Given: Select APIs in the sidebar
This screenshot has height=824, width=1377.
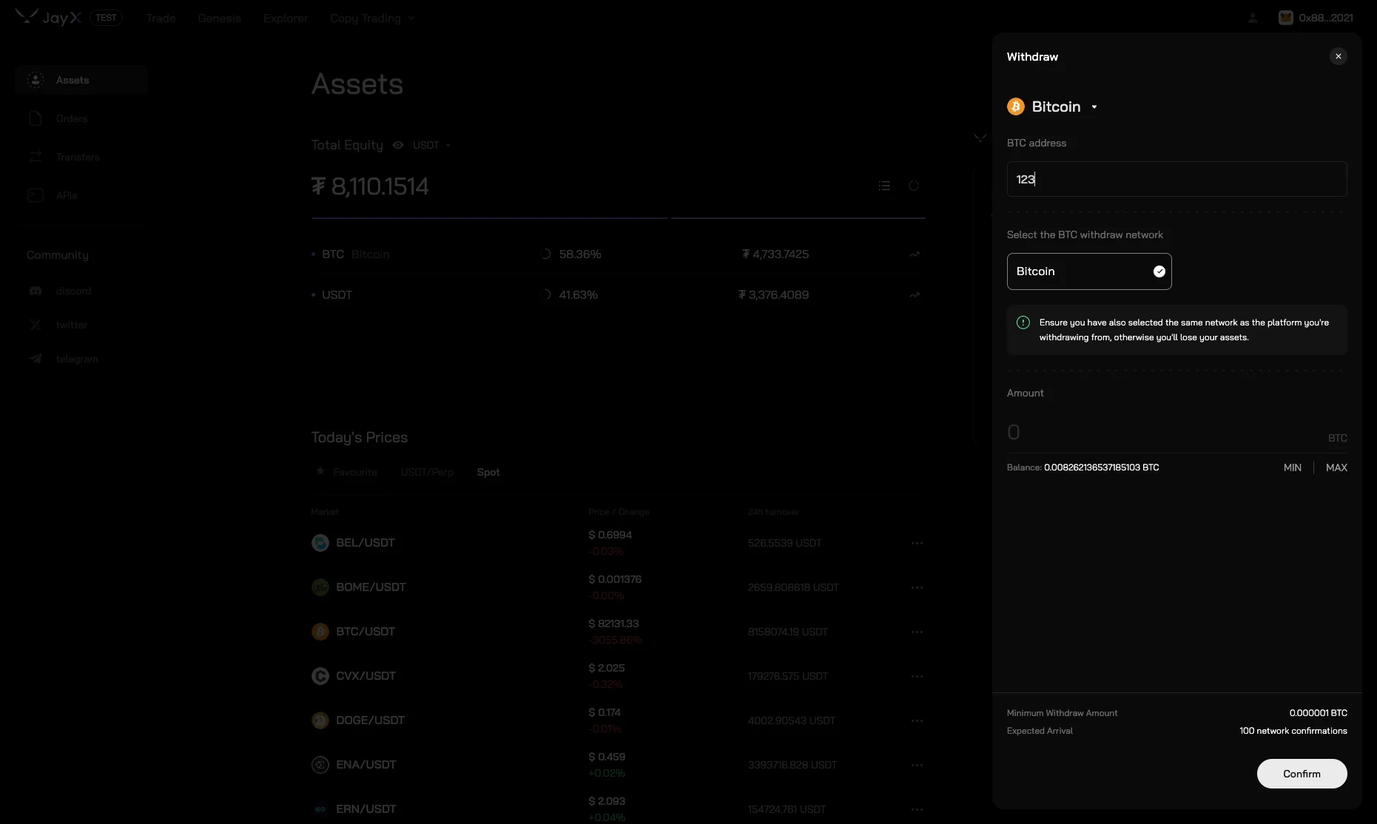Looking at the screenshot, I should point(66,195).
